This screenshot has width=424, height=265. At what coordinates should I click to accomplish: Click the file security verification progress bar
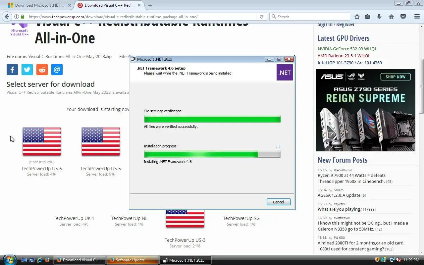212,119
